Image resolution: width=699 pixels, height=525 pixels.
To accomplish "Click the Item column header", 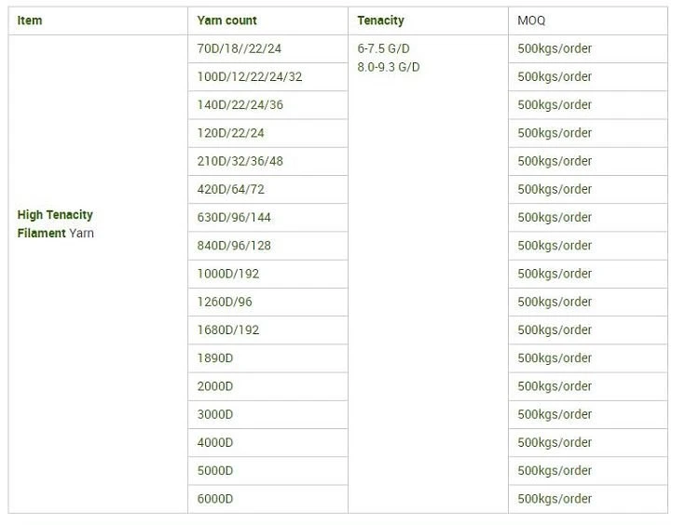I will coord(98,20).
